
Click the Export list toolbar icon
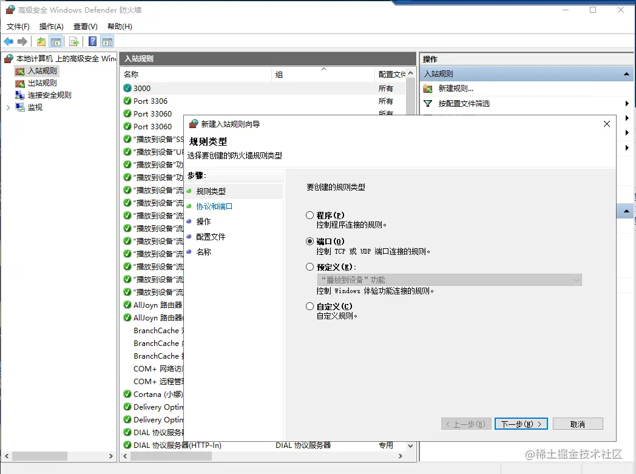pos(74,41)
